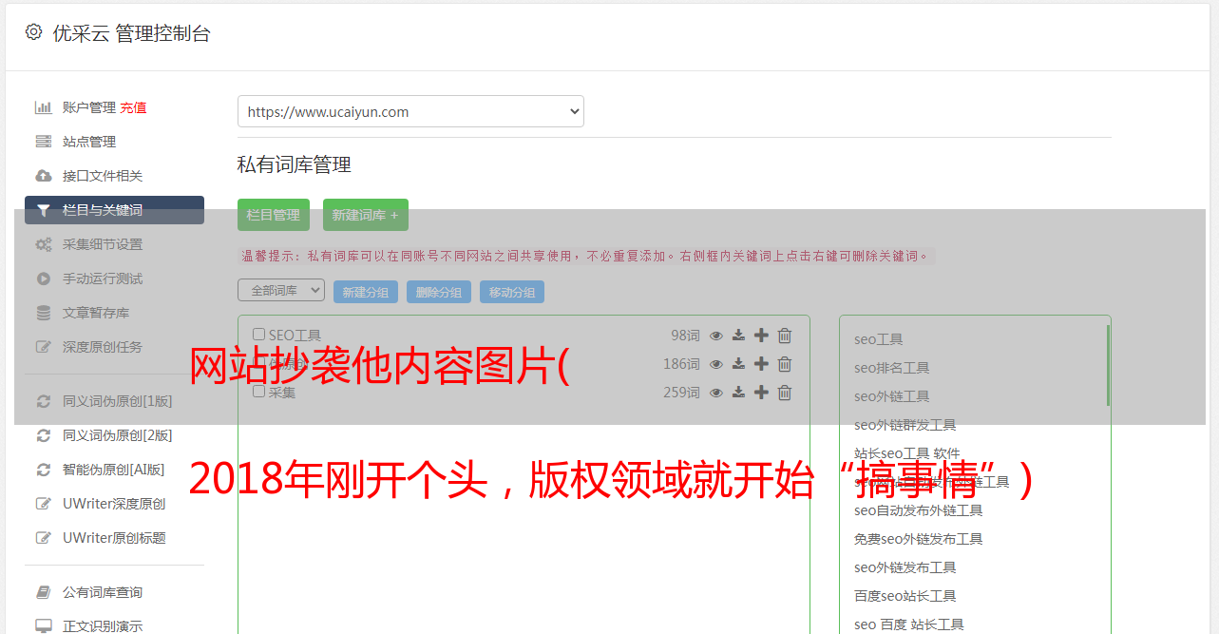
Task: Select keyword 百度seo站长工具
Action: pos(905,596)
